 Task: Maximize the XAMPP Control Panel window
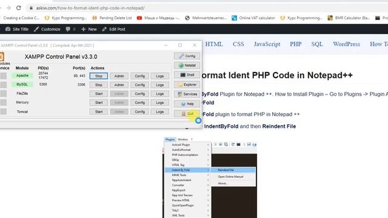coord(180,45)
